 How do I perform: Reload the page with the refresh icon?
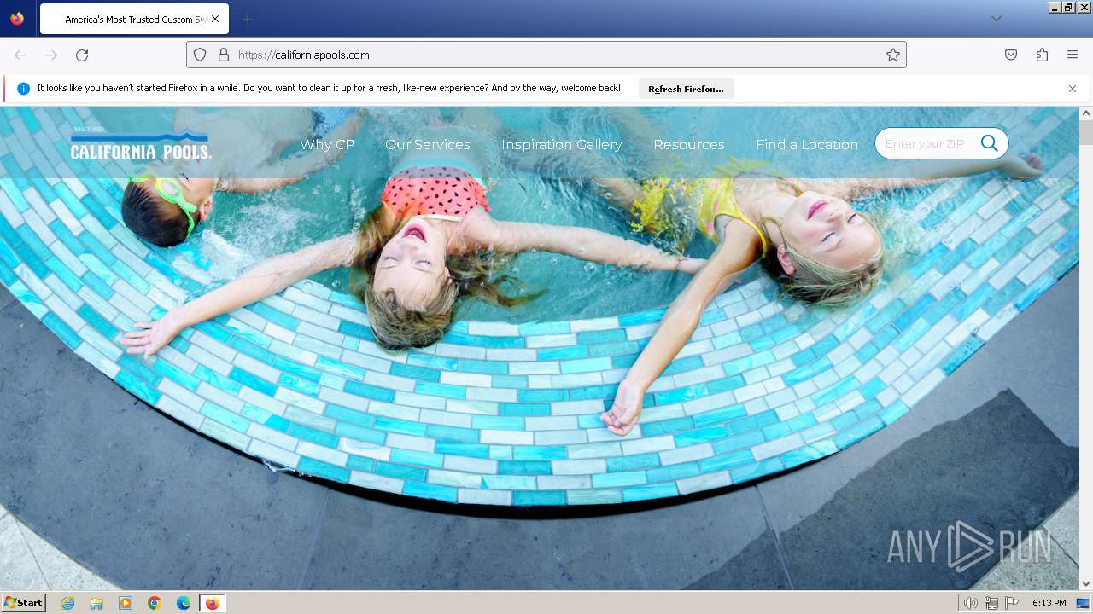pyautogui.click(x=82, y=55)
